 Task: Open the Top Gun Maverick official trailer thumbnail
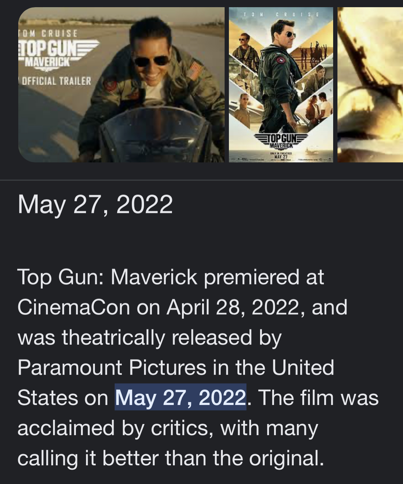point(121,85)
